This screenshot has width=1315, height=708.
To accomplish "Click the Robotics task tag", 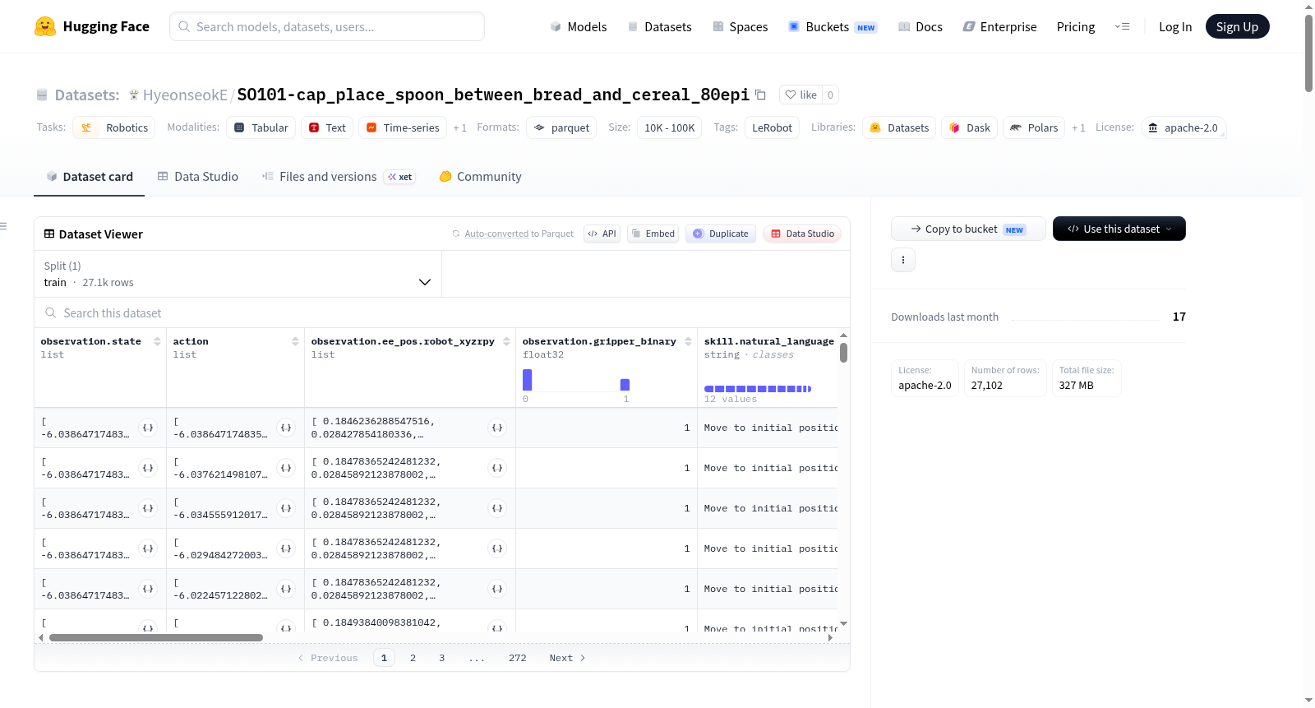I will point(114,127).
